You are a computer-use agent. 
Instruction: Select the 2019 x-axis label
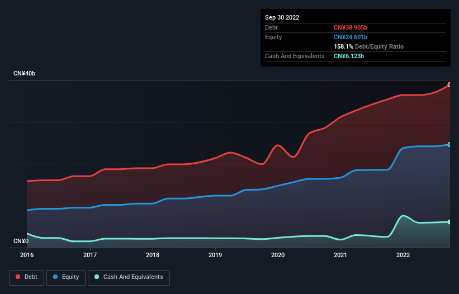215,255
